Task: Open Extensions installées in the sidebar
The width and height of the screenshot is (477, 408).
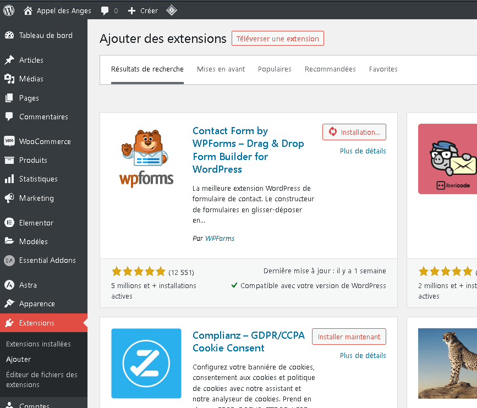Action: click(39, 344)
